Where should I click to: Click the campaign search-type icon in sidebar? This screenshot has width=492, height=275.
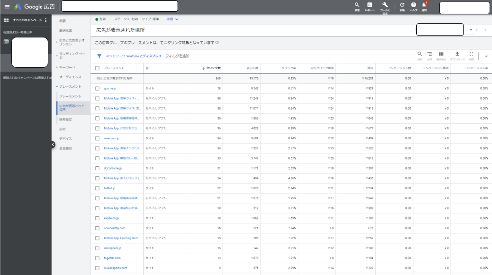coord(6,41)
